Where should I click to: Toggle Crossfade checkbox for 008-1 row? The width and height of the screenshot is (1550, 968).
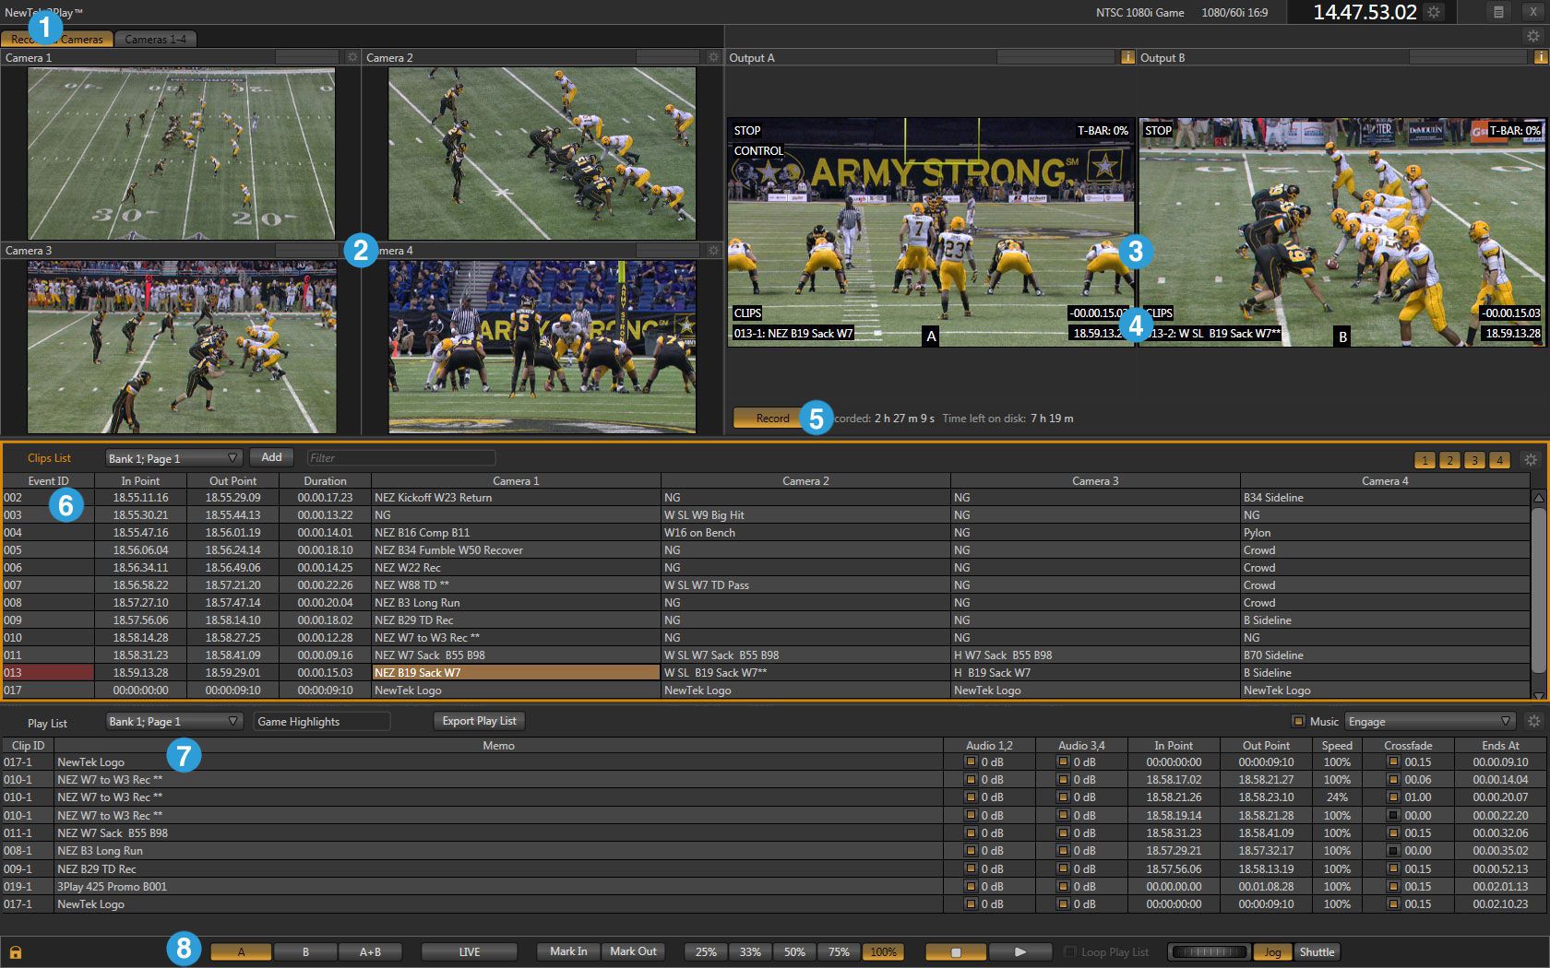point(1393,850)
